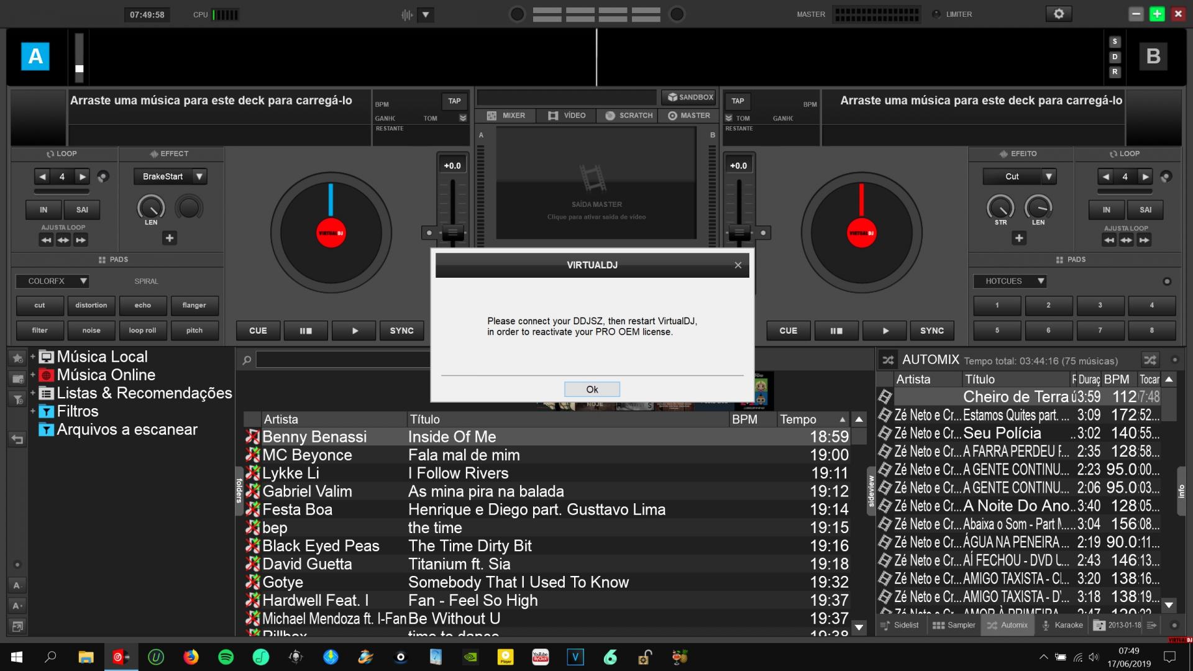Switch to the VÍDEO tab
1193x671 pixels.
[566, 116]
